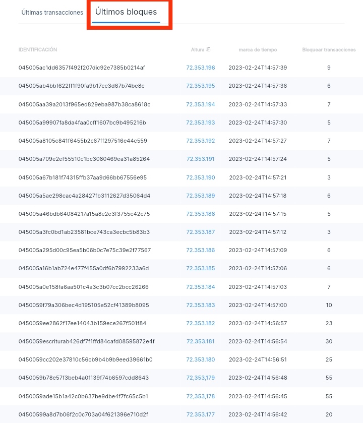Open block height 72.353.183 link
The image size is (363, 423).
[x=200, y=305]
